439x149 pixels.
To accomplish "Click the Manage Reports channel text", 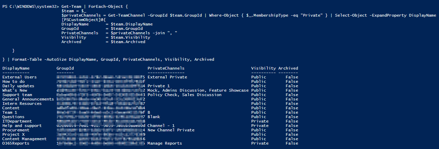I will [165, 143].
